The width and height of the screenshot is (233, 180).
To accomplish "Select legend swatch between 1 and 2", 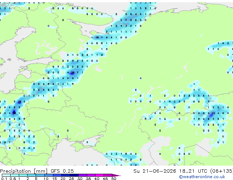I will (23, 175).
